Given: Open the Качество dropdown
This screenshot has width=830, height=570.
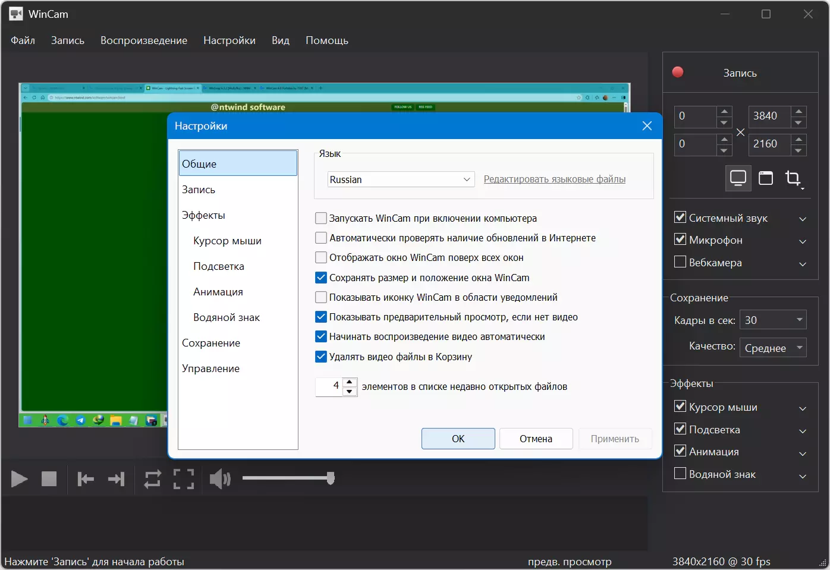Looking at the screenshot, I should click(x=773, y=348).
